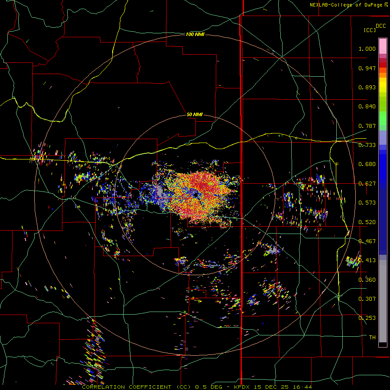Screen dimensions: 390x390
Task: Click the 0.307 value on the color scale
Action: pos(367,299)
